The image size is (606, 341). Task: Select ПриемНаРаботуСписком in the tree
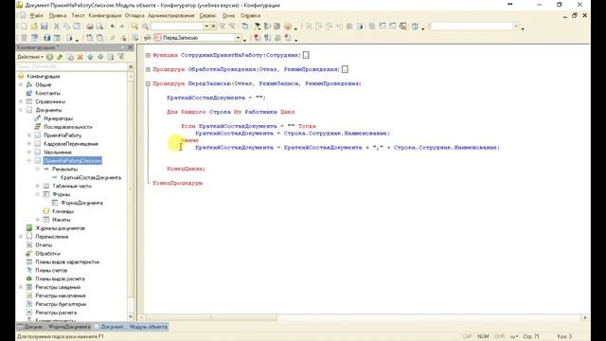tap(73, 160)
